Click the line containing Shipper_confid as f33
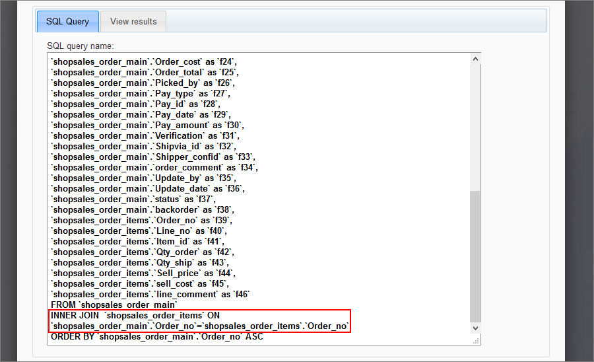The image size is (594, 362). pyautogui.click(x=153, y=157)
